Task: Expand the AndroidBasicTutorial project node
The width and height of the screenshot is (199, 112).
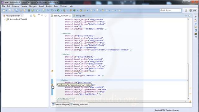Action: [x=5, y=19]
